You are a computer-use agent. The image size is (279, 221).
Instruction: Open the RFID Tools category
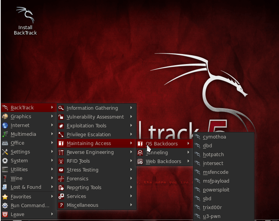[97, 161]
